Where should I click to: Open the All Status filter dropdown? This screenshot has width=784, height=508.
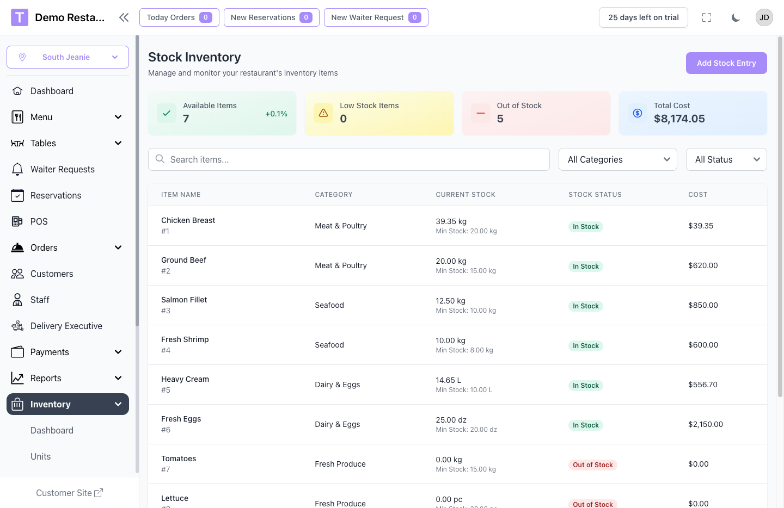pos(726,159)
